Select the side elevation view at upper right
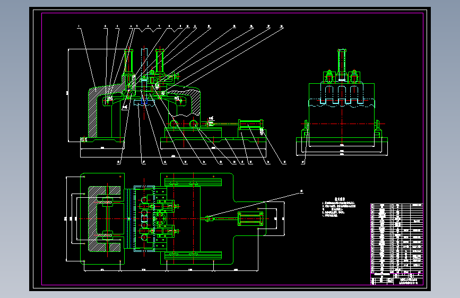This screenshot has width=460, height=298. pos(342,103)
